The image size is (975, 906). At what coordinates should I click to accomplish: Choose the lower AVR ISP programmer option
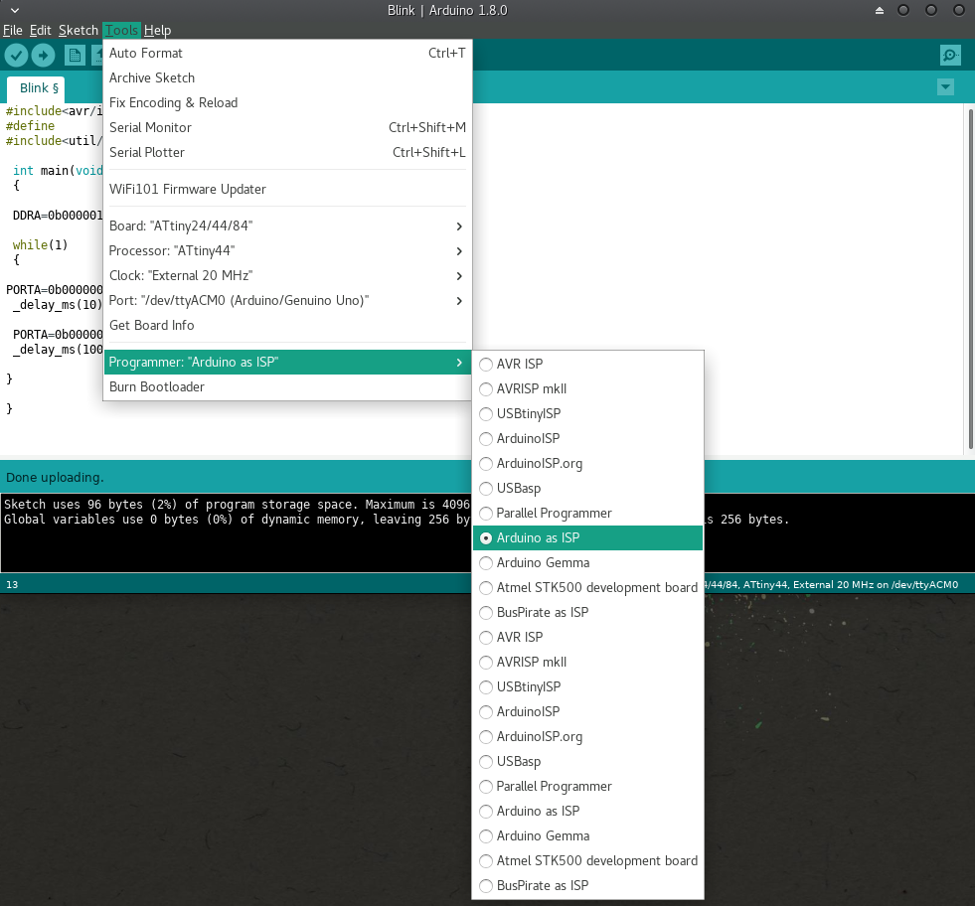click(x=587, y=637)
